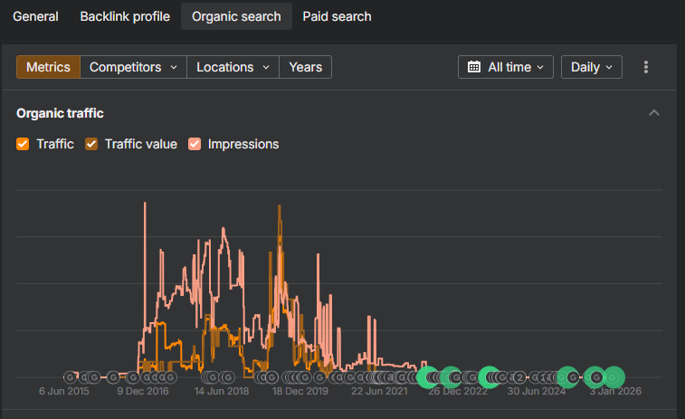This screenshot has width=685, height=419.
Task: Open the Competitors dropdown
Action: pyautogui.click(x=133, y=67)
